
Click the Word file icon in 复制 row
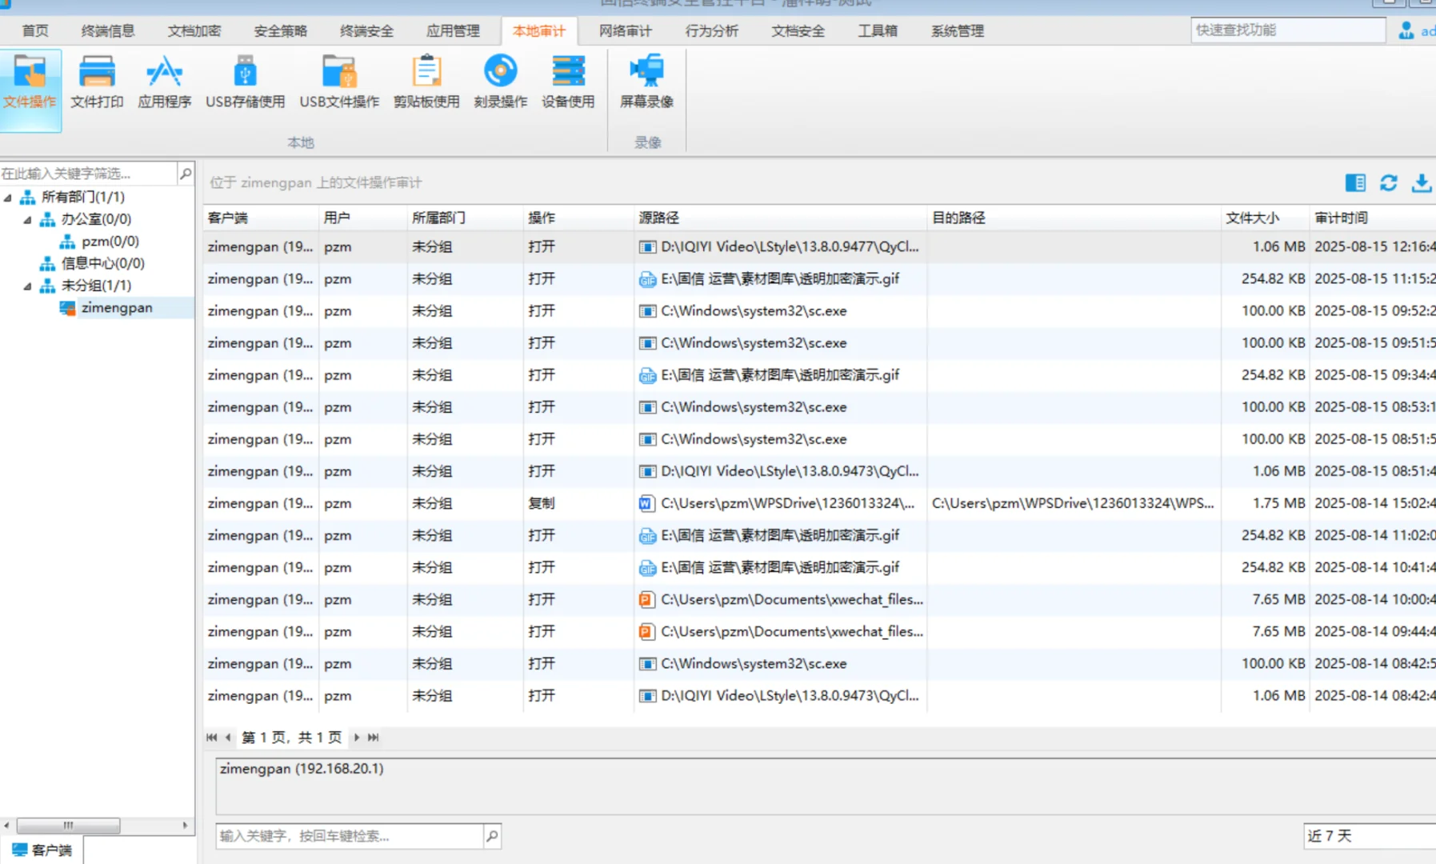coord(646,503)
